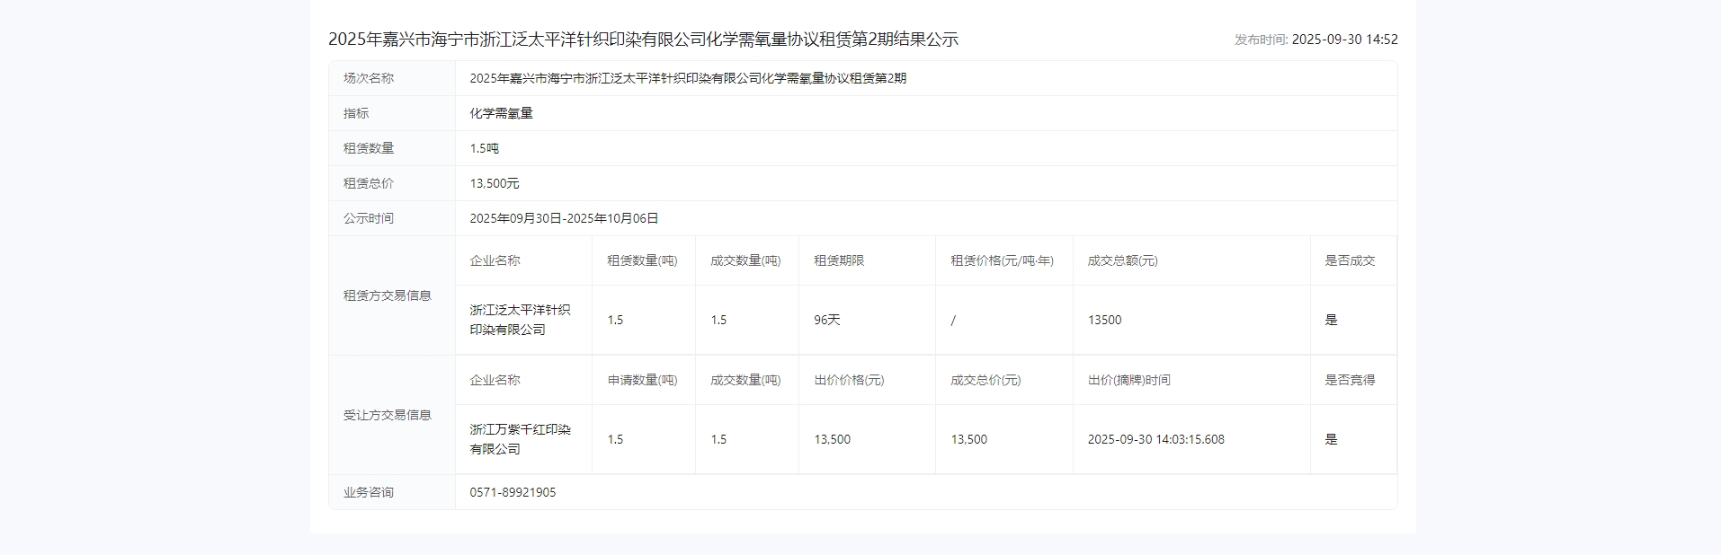Click the 出价(摘牌)时间 column header
Image resolution: width=1721 pixels, height=555 pixels.
[1128, 380]
